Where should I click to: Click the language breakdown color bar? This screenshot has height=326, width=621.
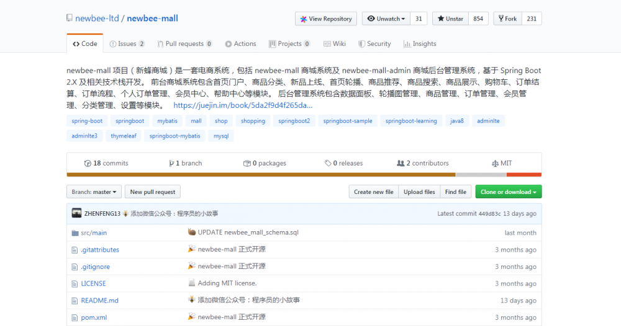click(304, 175)
